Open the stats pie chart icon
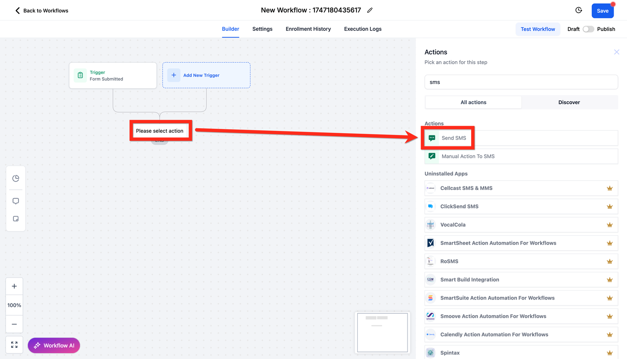This screenshot has height=359, width=627. (x=16, y=178)
